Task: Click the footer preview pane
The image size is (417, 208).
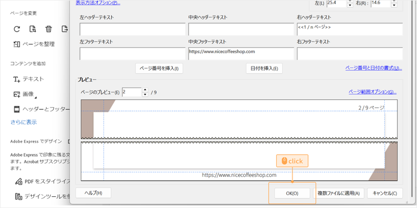Action: (x=239, y=161)
